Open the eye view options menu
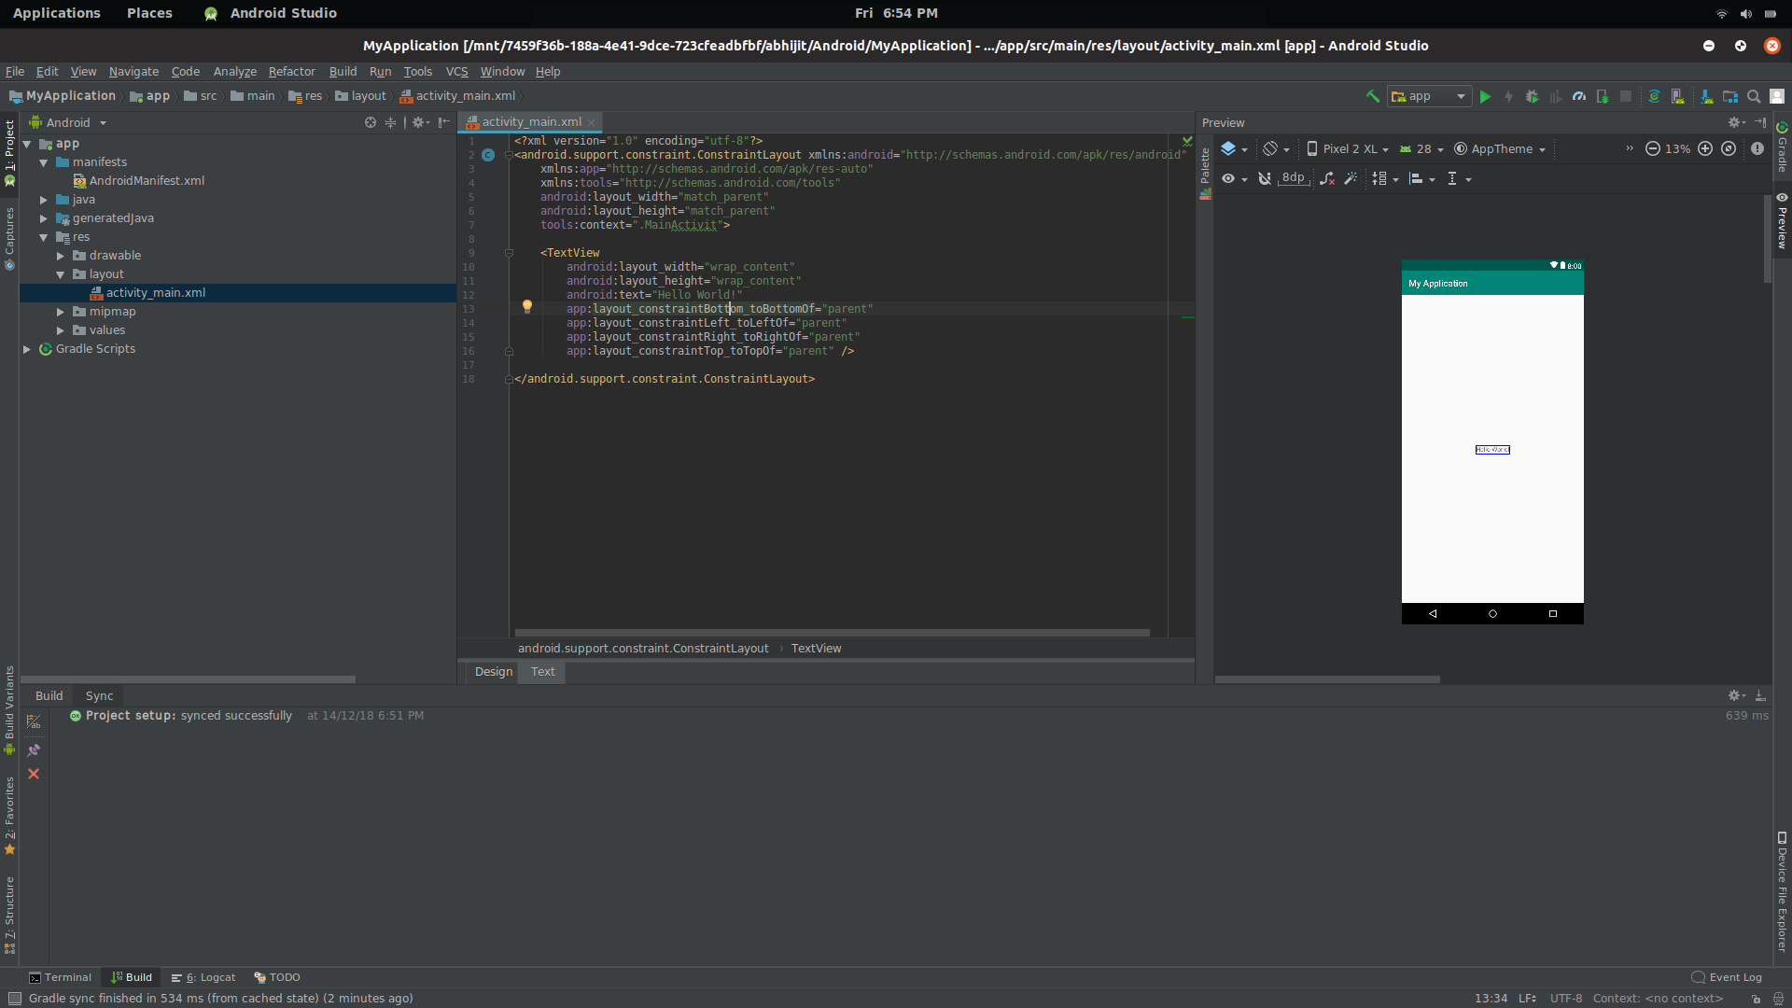This screenshot has width=1792, height=1008. [1234, 178]
